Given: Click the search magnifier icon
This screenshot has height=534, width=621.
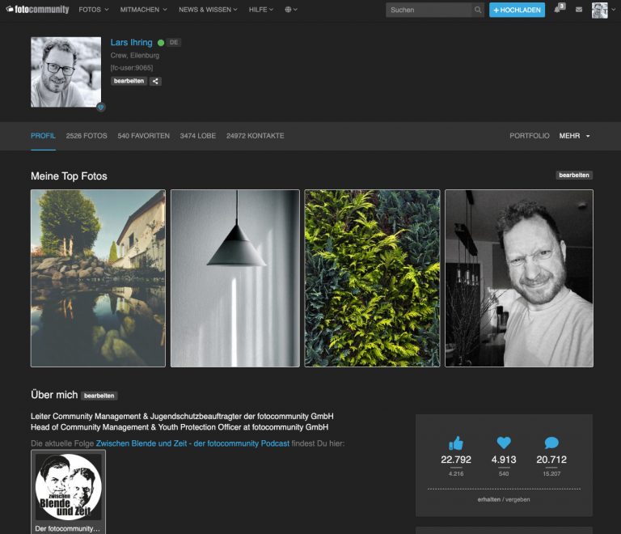Looking at the screenshot, I should pos(478,10).
